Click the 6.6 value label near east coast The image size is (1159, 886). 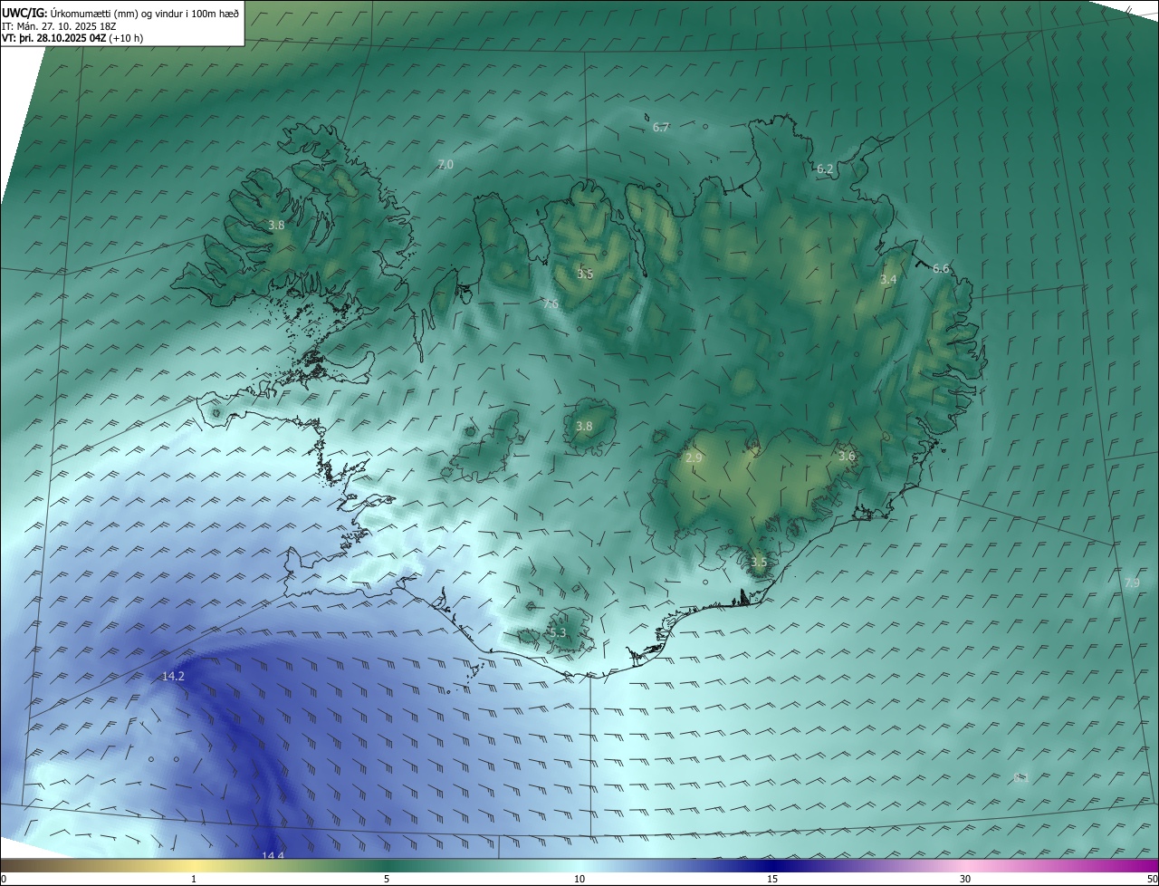pos(941,269)
